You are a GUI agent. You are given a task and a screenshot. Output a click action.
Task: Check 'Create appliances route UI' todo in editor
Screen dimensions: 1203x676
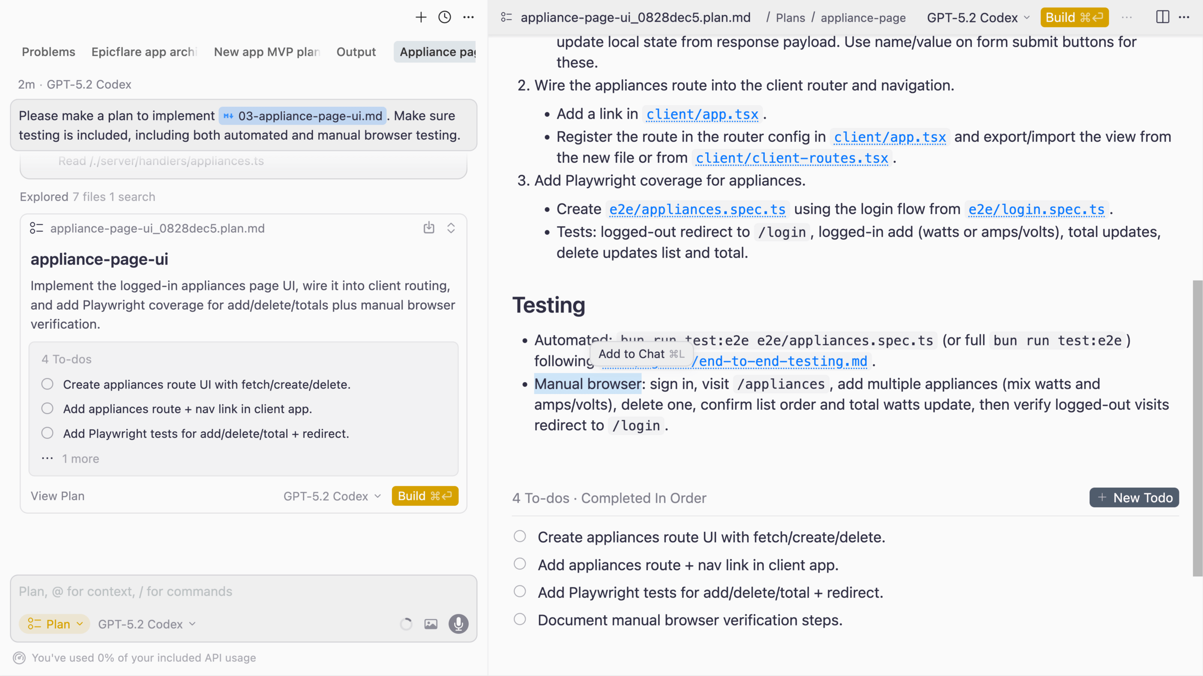click(x=520, y=536)
